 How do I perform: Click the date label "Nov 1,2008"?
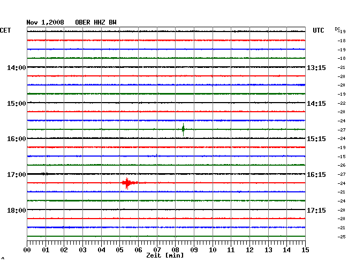[x=46, y=22]
